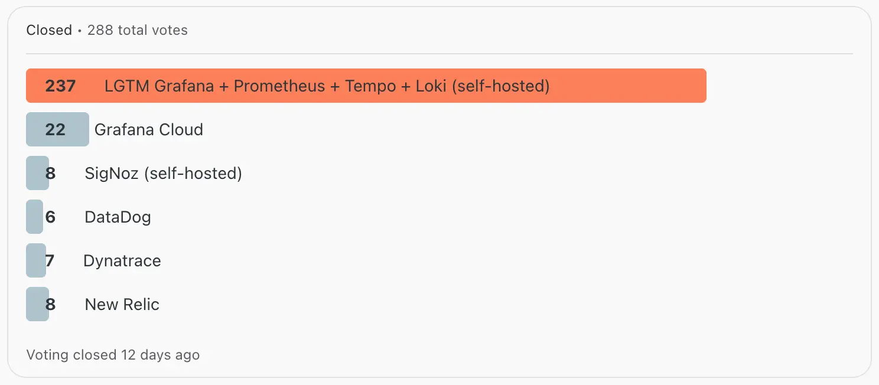Viewport: 879px width, 385px height.
Task: Click the Voting closed 12 days ago text
Action: click(113, 355)
